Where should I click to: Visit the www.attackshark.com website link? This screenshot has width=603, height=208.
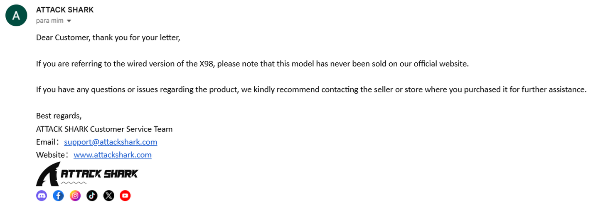coord(113,155)
